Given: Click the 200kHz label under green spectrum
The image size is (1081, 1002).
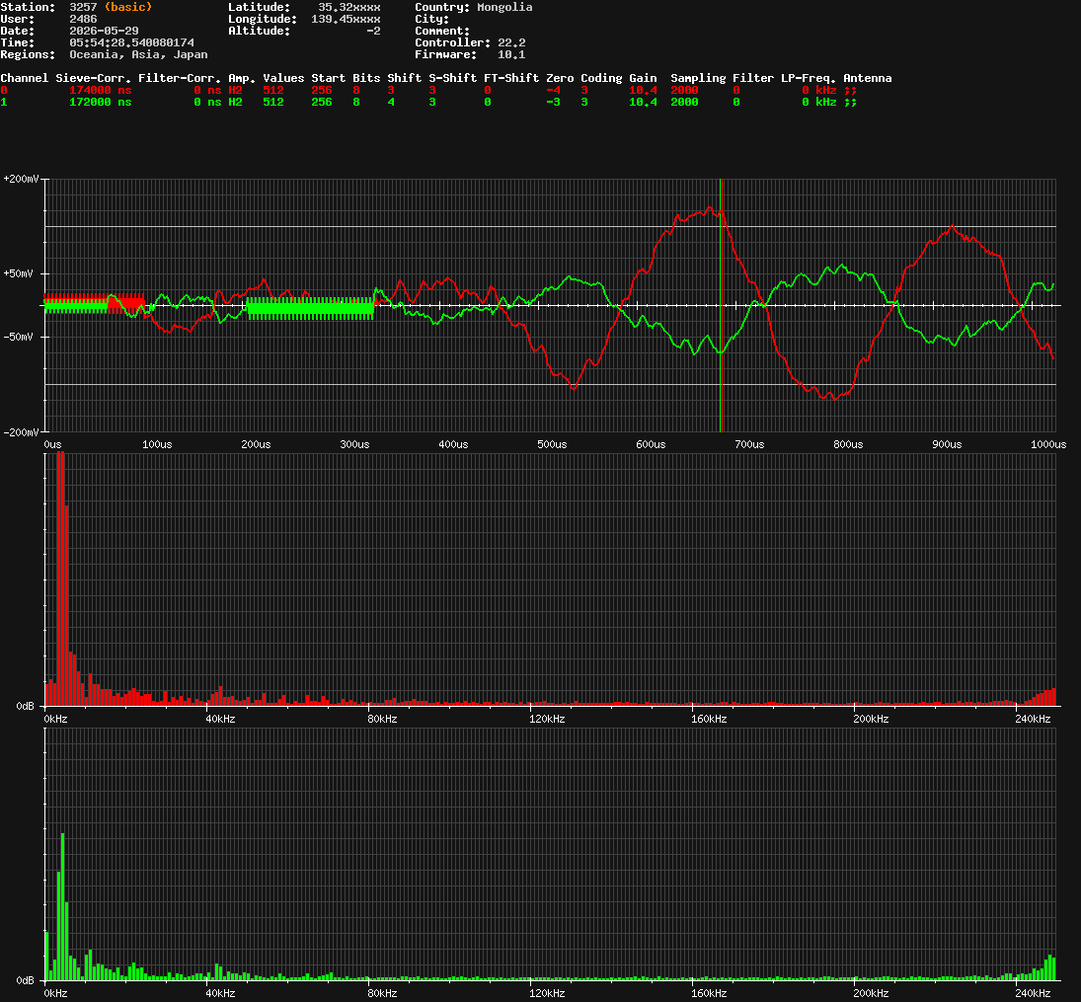Looking at the screenshot, I should pyautogui.click(x=871, y=993).
